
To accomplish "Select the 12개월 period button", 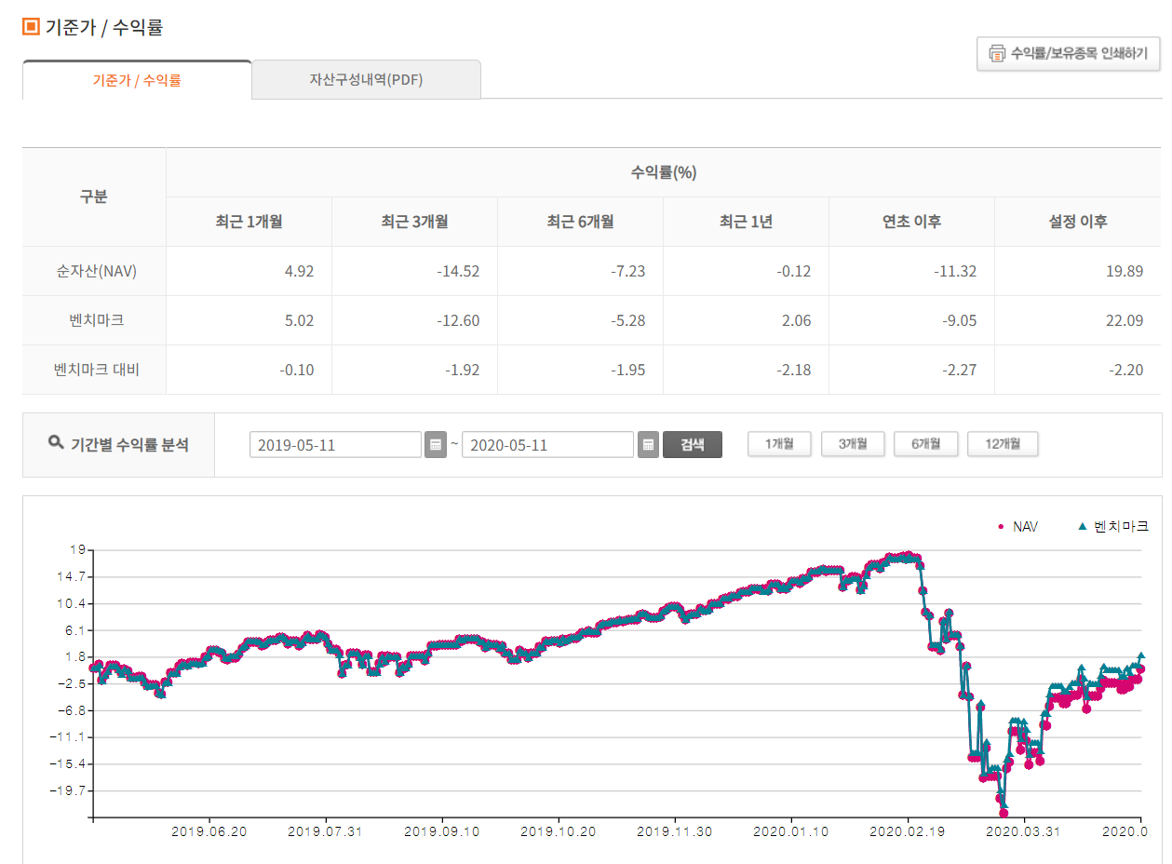I will click(1003, 444).
